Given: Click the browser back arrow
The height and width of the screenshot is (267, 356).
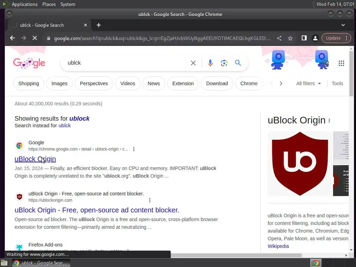Looking at the screenshot, I should (13, 38).
